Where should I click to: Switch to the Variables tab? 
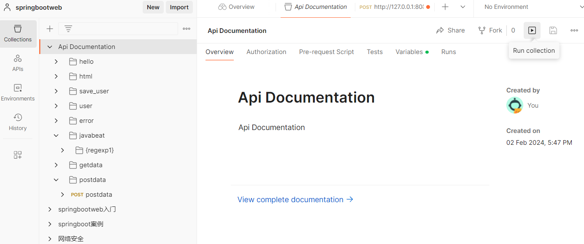[x=412, y=52]
